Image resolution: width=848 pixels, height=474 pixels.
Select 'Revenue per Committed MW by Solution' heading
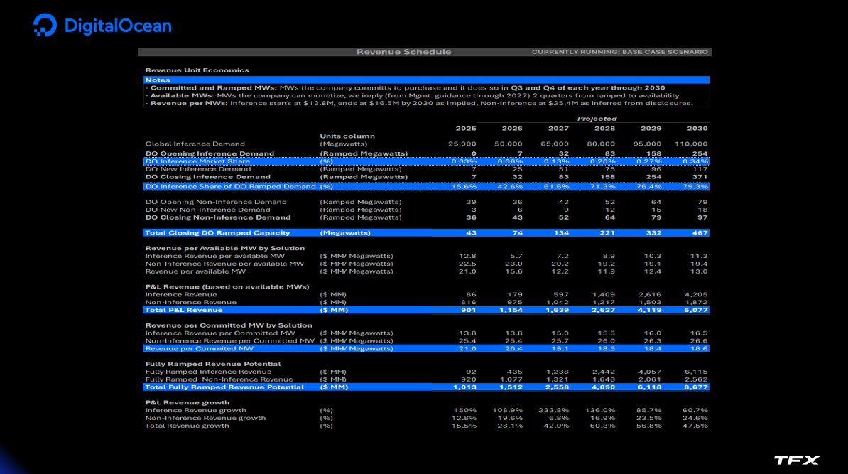pyautogui.click(x=229, y=325)
